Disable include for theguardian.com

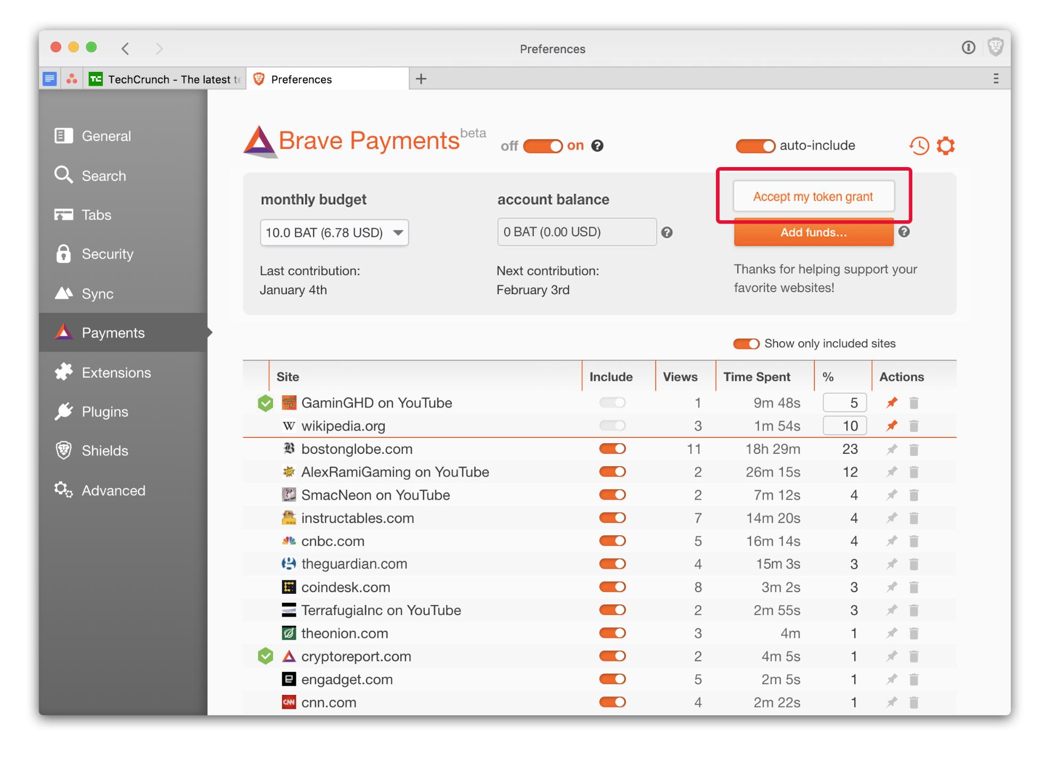[x=612, y=563]
